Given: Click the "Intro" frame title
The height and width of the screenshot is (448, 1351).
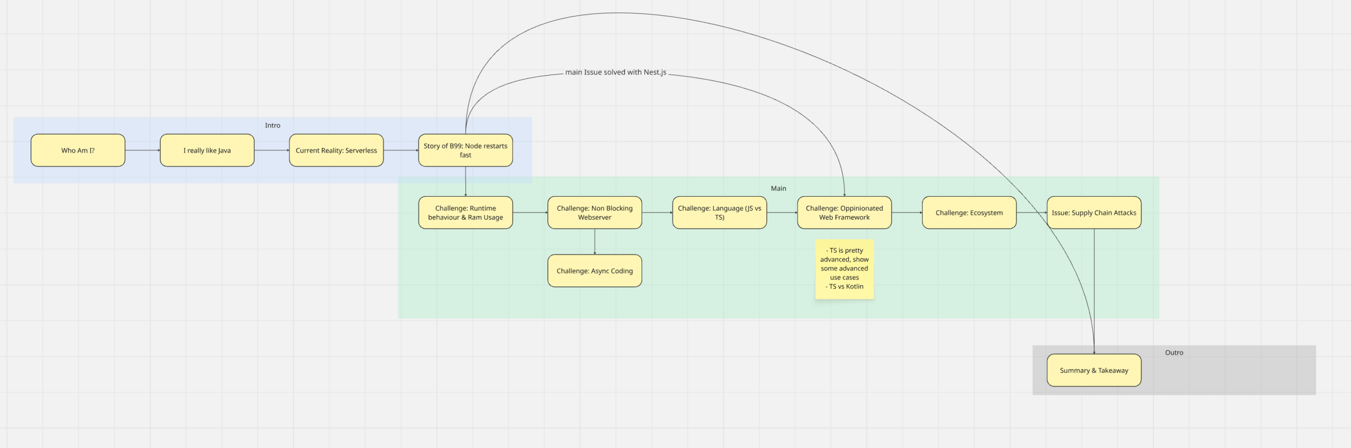Looking at the screenshot, I should 272,125.
